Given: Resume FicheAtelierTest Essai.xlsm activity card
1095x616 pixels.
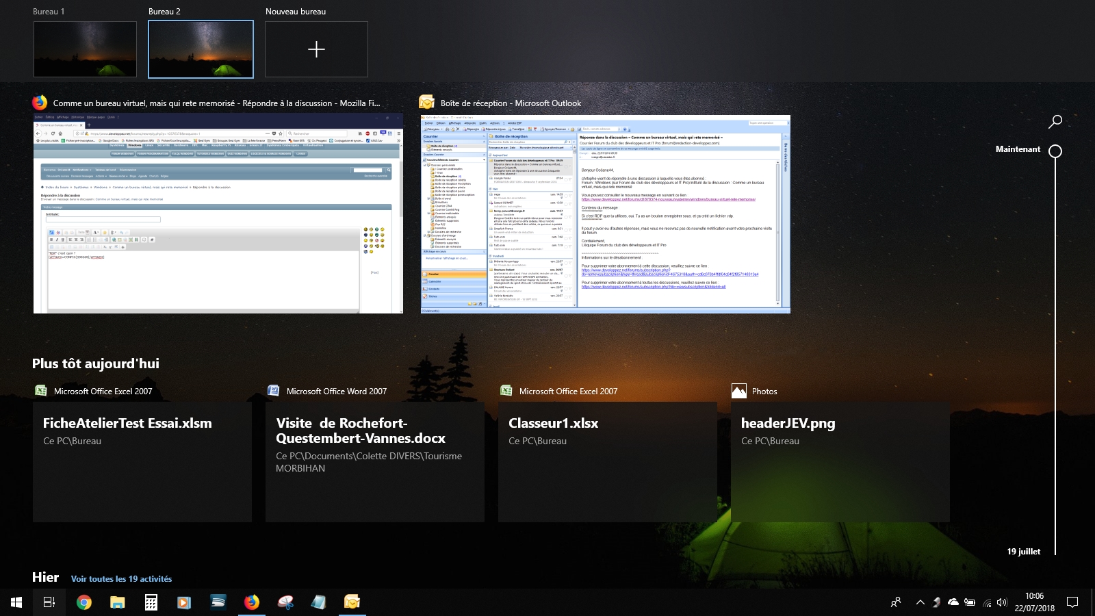Looking at the screenshot, I should click(142, 462).
